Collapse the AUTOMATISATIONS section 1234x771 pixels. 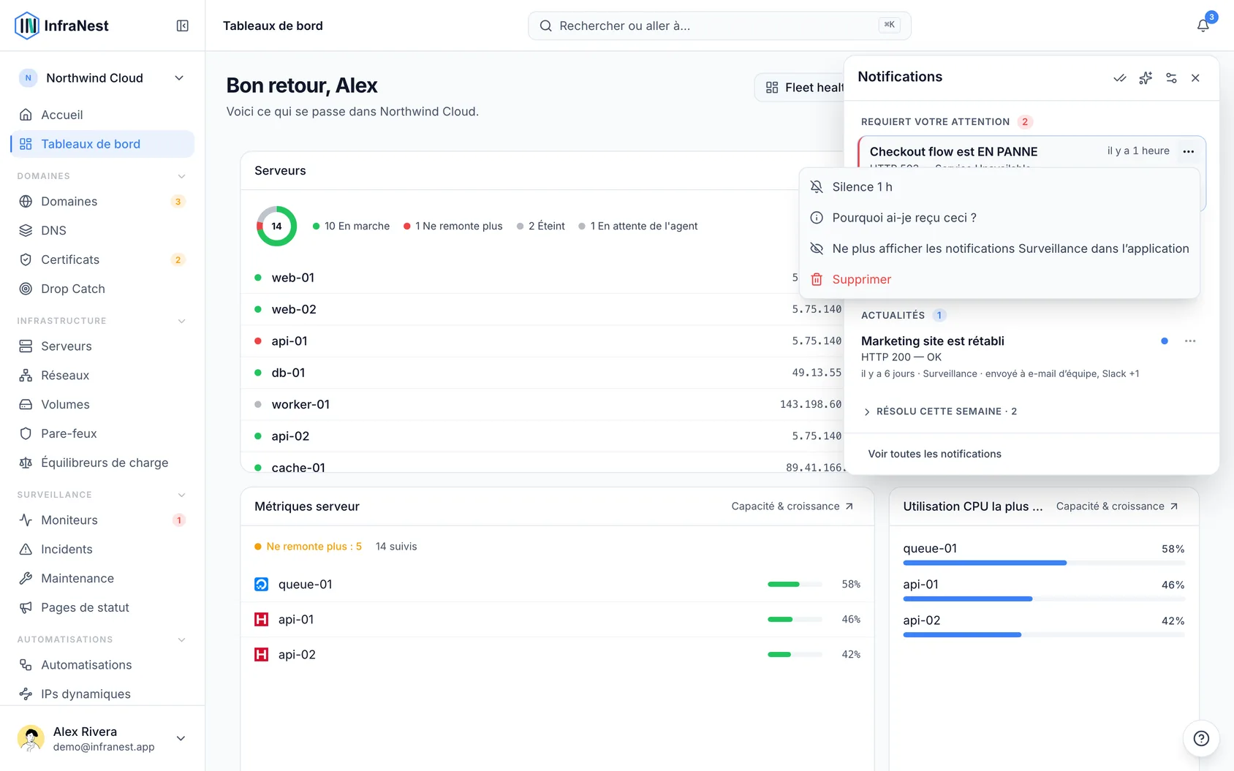point(181,639)
